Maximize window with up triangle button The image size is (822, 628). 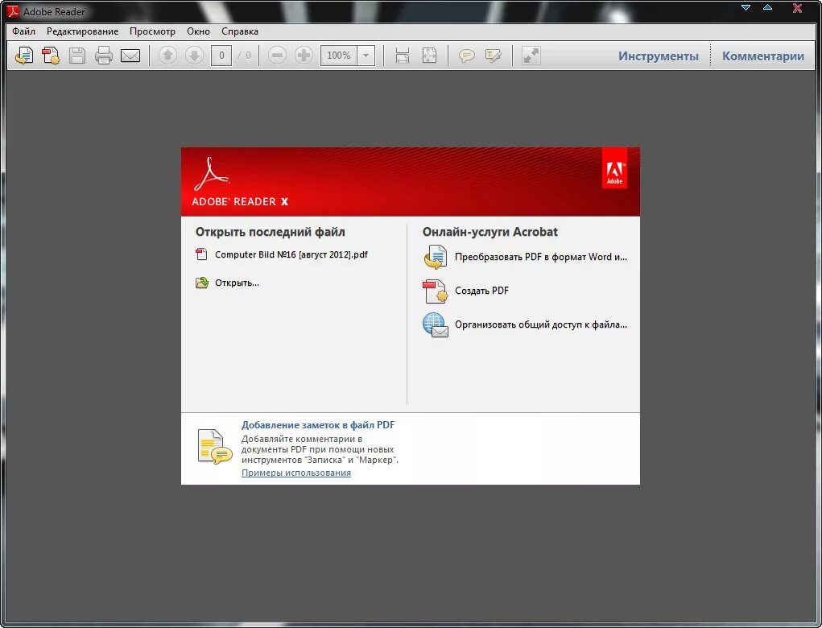click(767, 7)
